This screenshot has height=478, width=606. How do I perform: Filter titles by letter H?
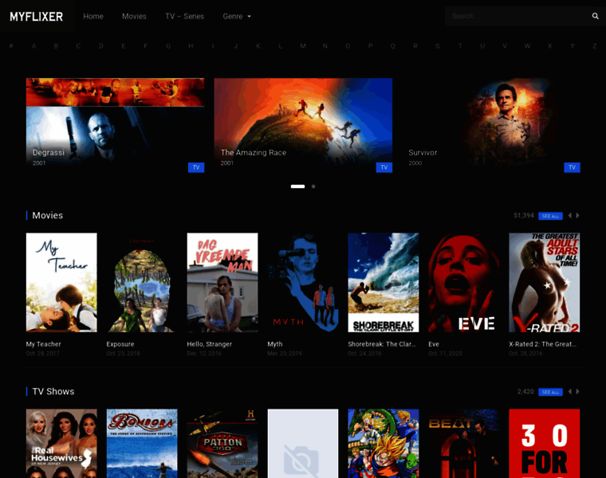click(191, 46)
